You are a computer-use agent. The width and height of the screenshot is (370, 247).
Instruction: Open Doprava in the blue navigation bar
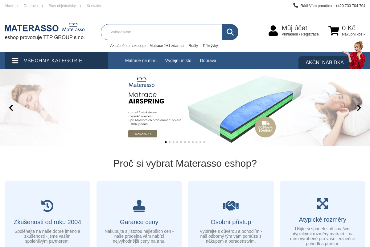point(208,61)
